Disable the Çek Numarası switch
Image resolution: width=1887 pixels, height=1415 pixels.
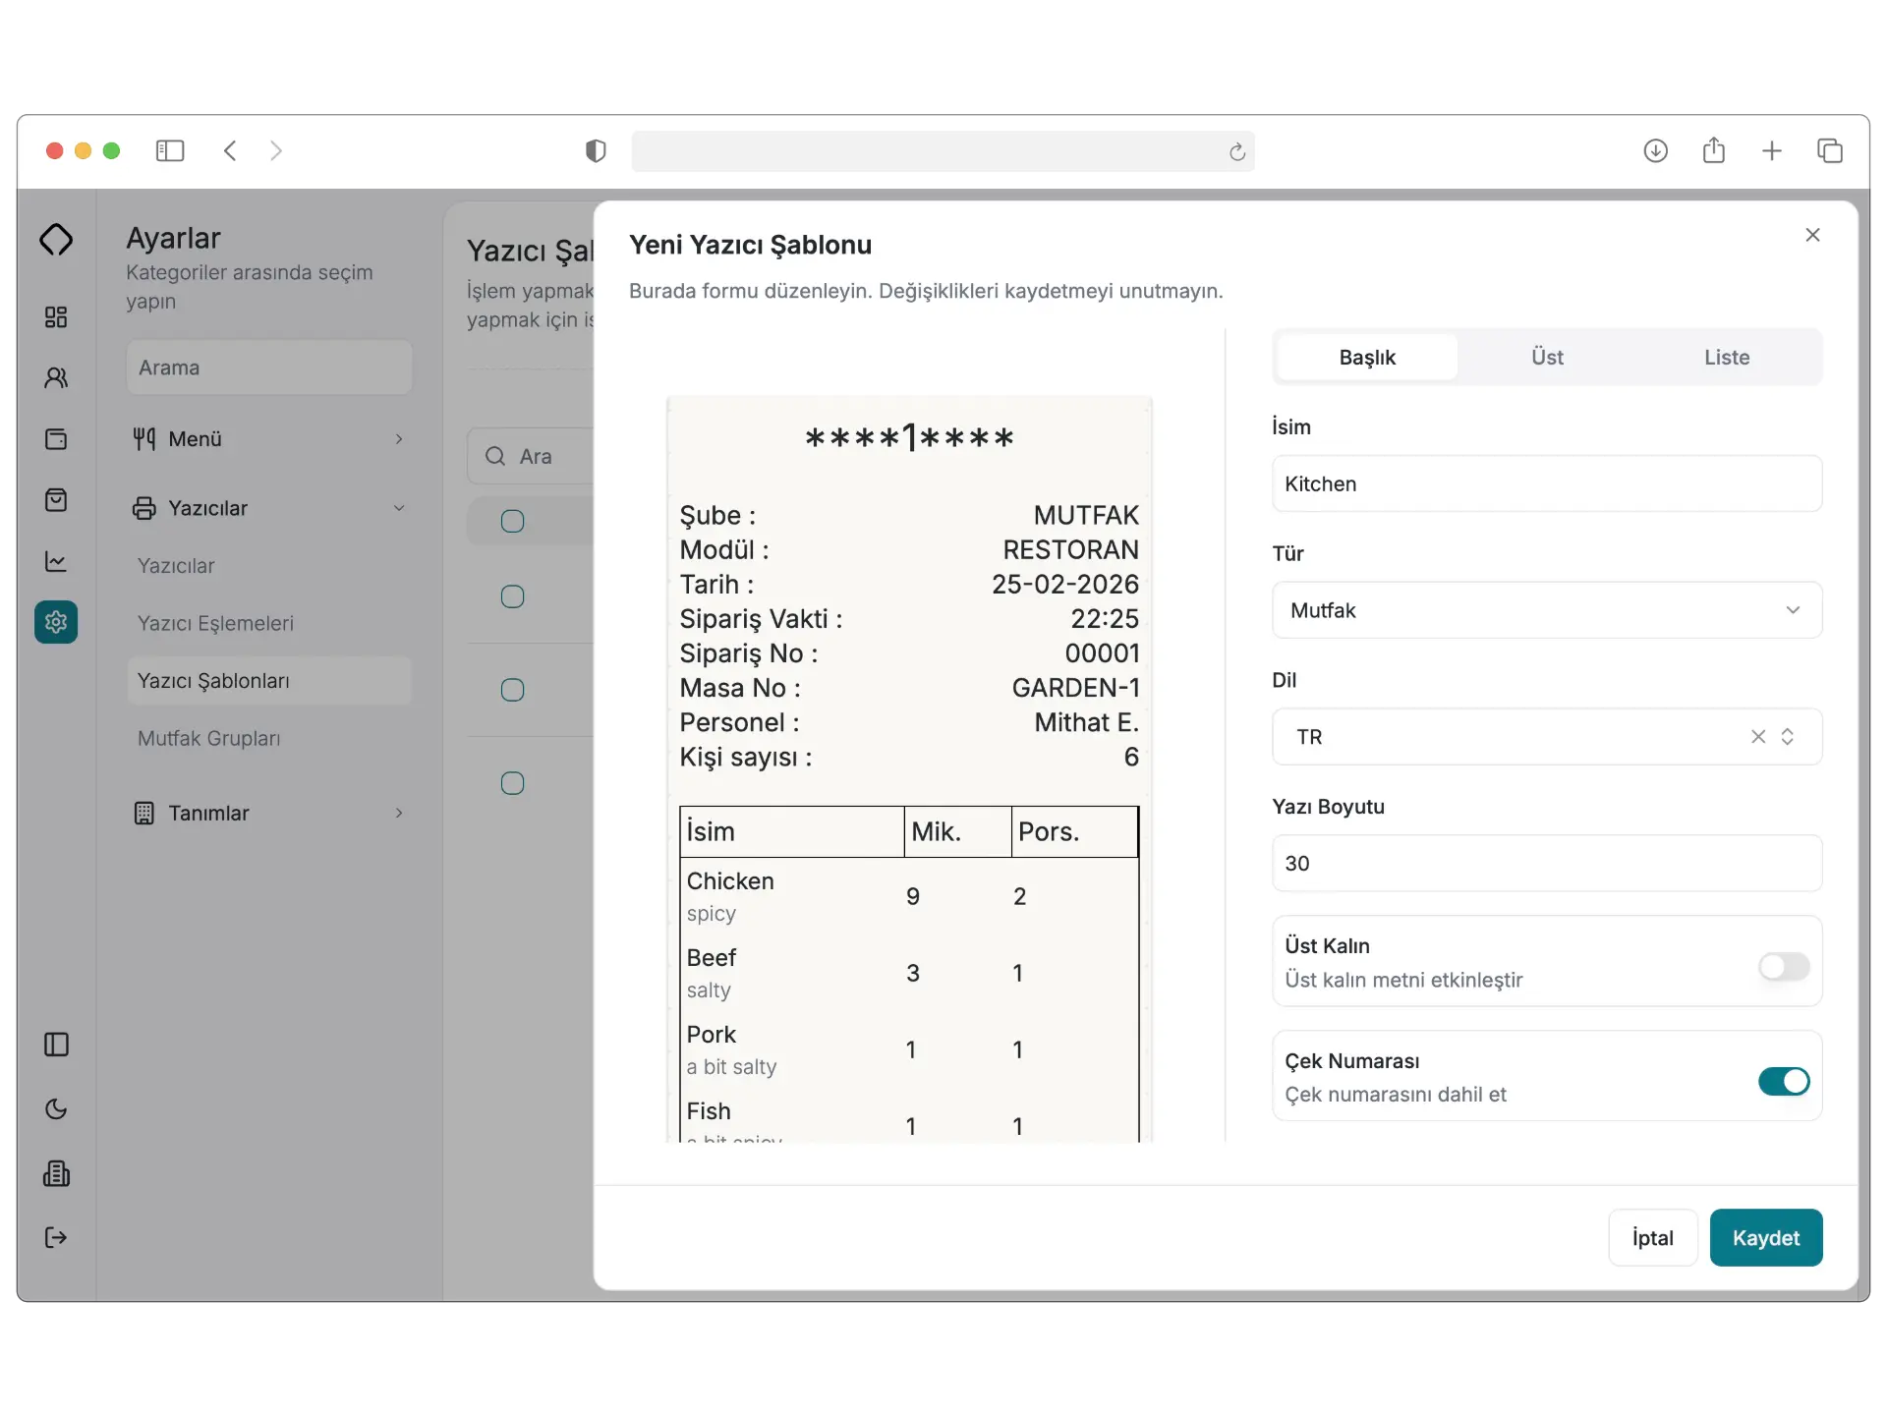1783,1081
